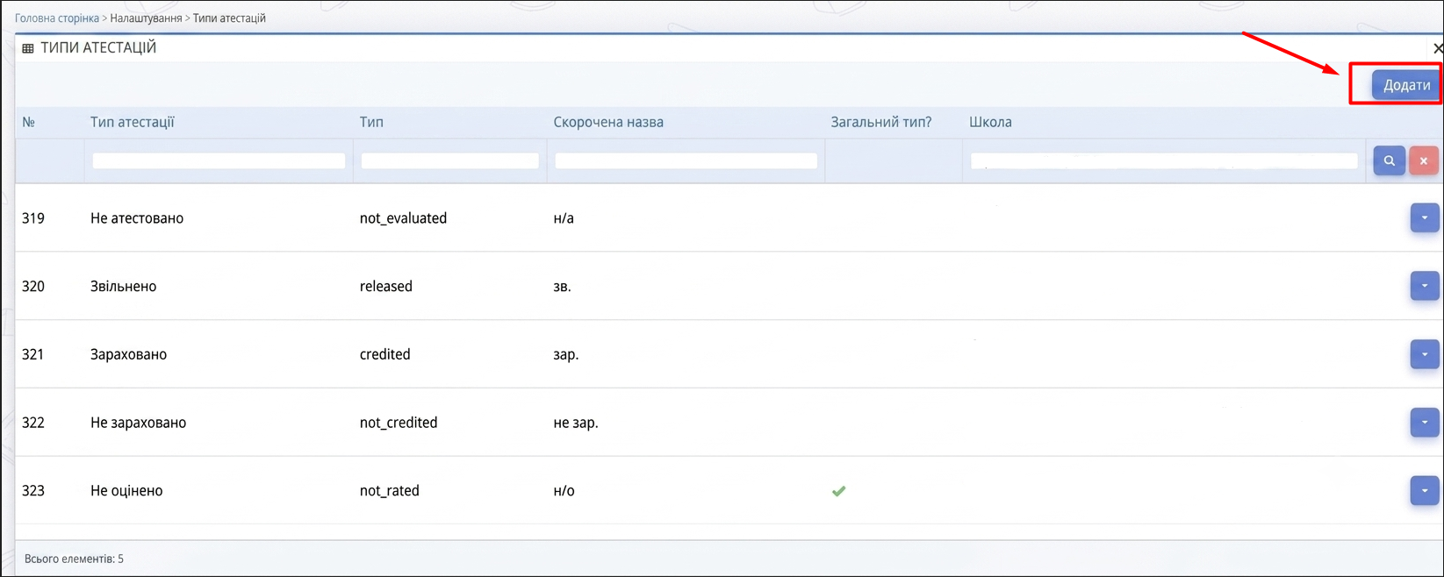The width and height of the screenshot is (1444, 577).
Task: Open the action dropdown for Не оцінено
Action: (1424, 490)
